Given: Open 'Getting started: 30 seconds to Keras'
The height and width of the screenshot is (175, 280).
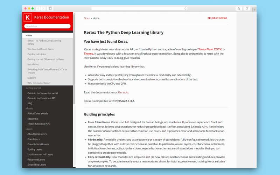Looking at the screenshot, I should click(46, 59).
